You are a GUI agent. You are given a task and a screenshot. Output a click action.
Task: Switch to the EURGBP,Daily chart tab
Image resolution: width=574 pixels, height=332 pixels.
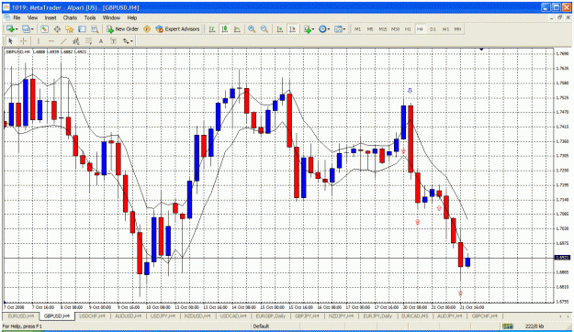pyautogui.click(x=271, y=315)
